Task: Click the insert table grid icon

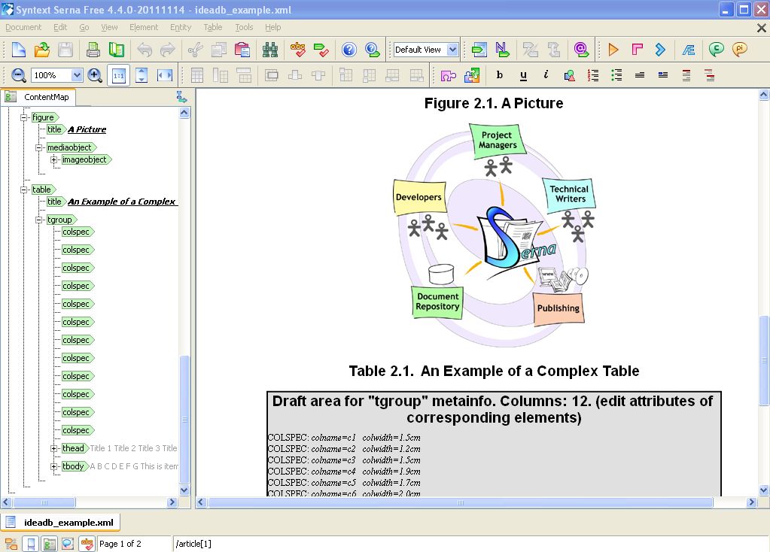Action: pyautogui.click(x=197, y=75)
